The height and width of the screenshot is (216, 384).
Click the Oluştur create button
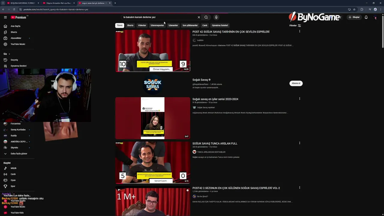(x=354, y=17)
